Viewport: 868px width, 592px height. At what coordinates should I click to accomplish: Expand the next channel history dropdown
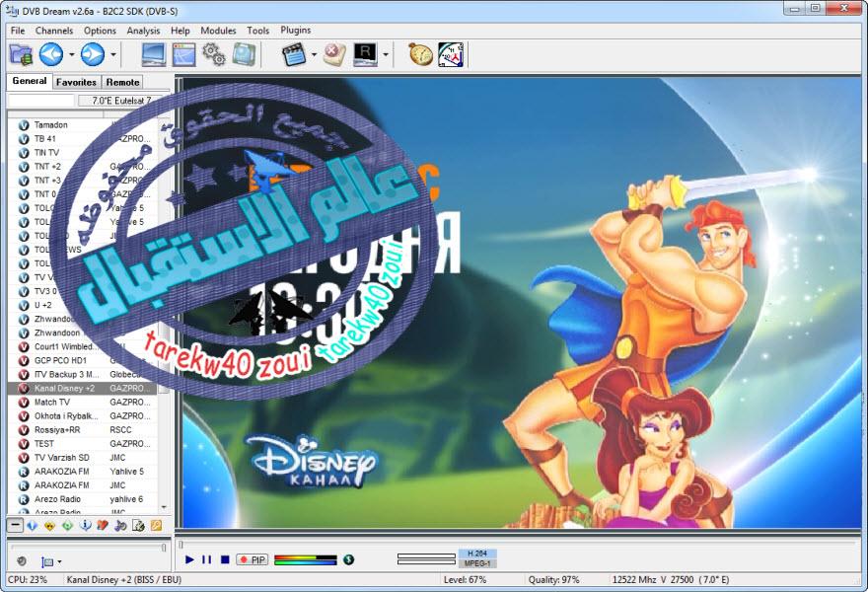(x=112, y=55)
